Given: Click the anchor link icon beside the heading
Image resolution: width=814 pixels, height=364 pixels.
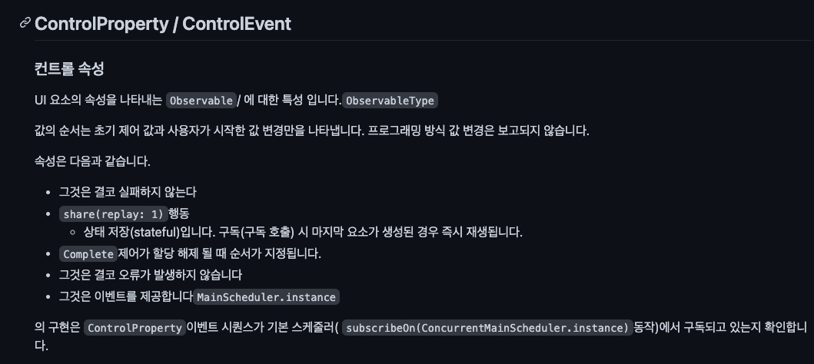Looking at the screenshot, I should [x=25, y=23].
